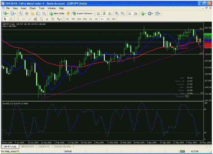The width and height of the screenshot is (213, 154).
Task: Switch timeframe to W1
Action: pos(108,19)
